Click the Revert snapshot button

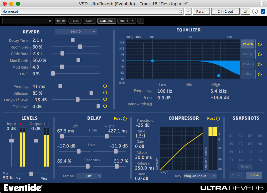point(245,167)
